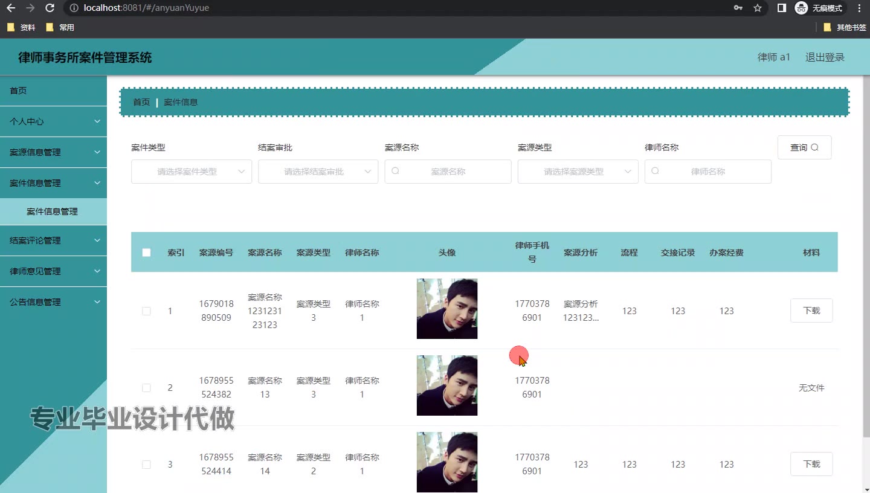
Task: Open the 其他书签 folder
Action: click(845, 27)
